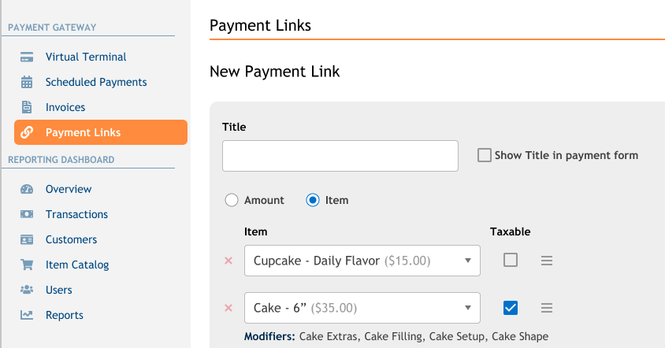665x348 pixels.
Task: Click the Invoices document icon
Action: point(27,107)
